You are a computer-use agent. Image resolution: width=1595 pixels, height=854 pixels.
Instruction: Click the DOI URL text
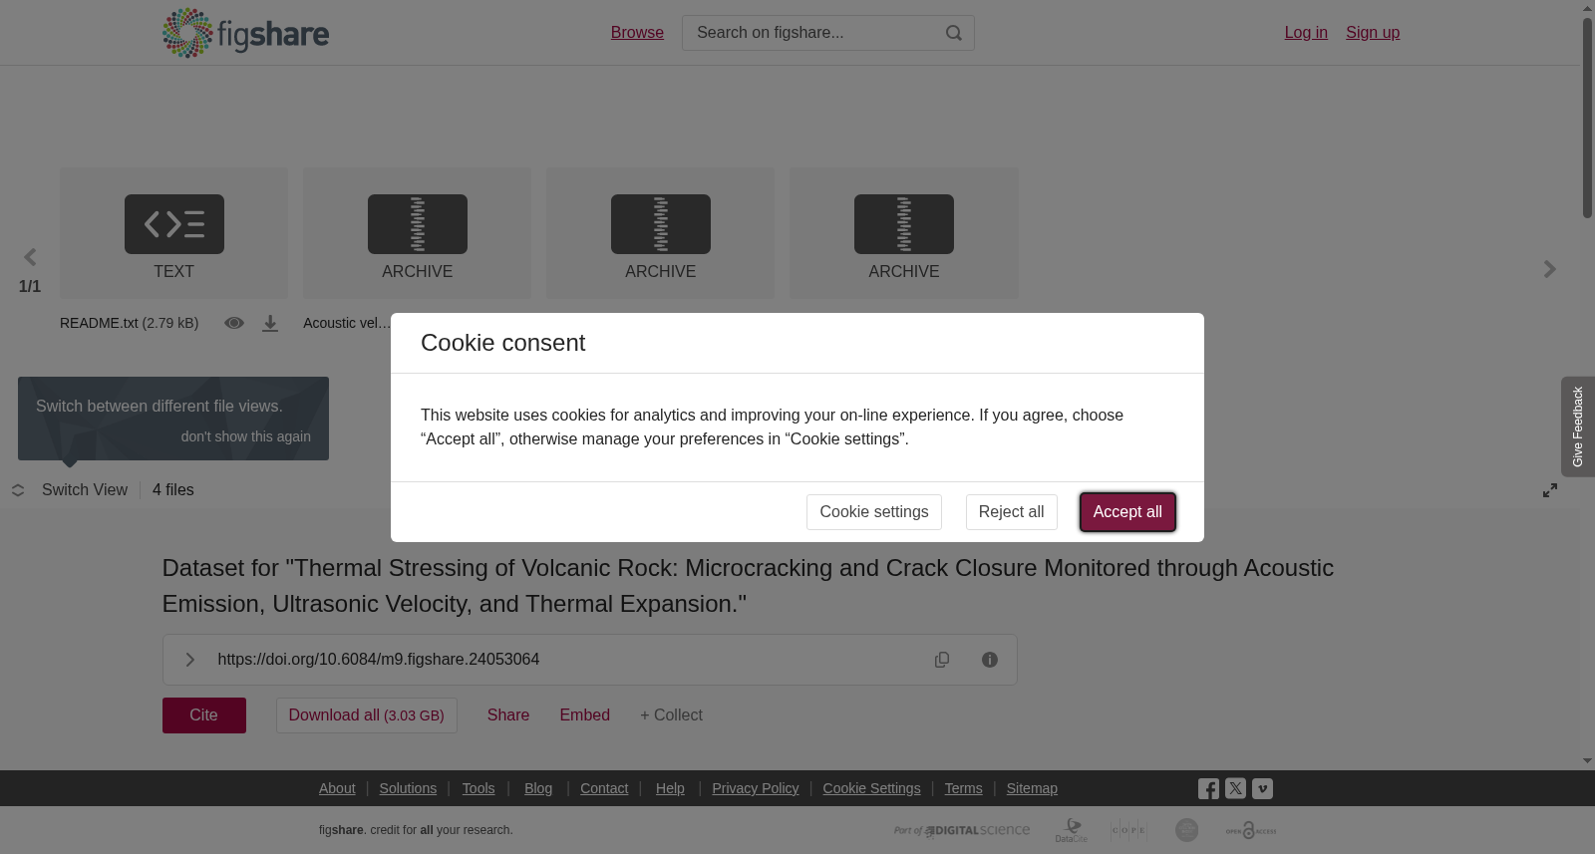[379, 660]
